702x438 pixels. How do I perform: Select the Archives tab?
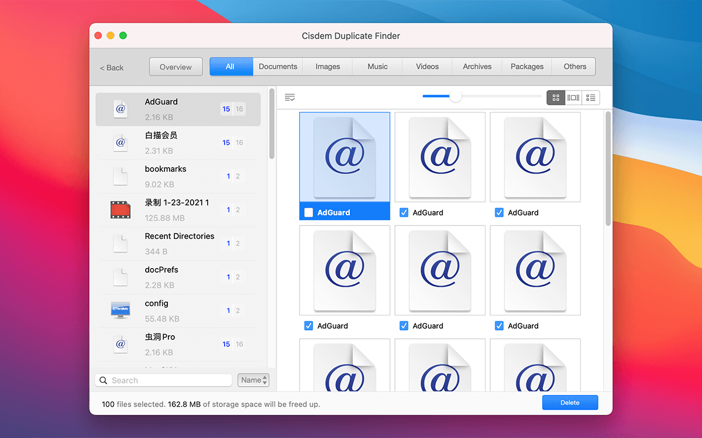(477, 67)
